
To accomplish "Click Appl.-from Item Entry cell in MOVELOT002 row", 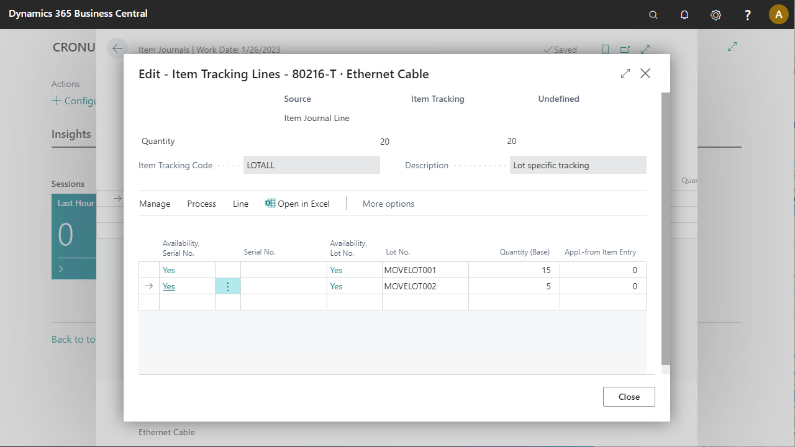I will coord(603,286).
